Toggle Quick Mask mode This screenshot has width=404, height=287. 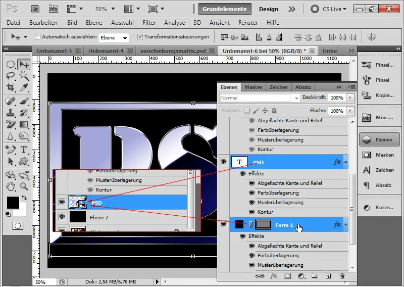(x=18, y=226)
